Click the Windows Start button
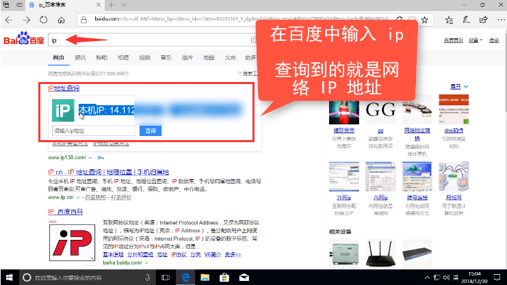This screenshot has width=507, height=285. pos(8,277)
